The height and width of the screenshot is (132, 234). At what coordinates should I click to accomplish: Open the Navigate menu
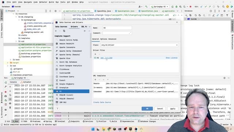[x=28, y=2]
